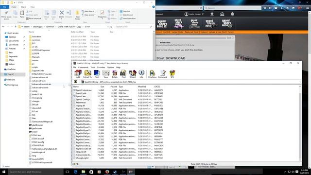311x175 pixels.
Task: Open the Help menu in WinRAR
Action: (118, 68)
